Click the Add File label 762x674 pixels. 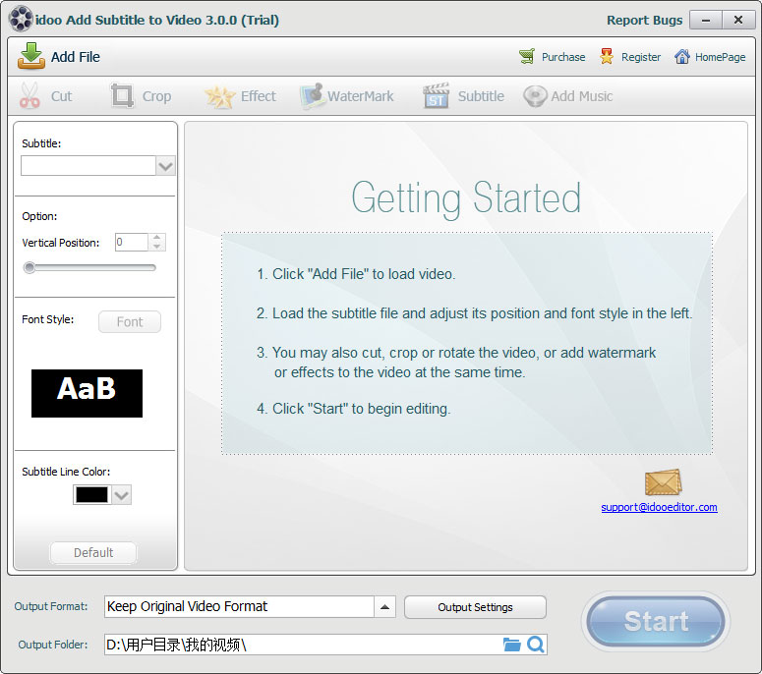click(76, 57)
